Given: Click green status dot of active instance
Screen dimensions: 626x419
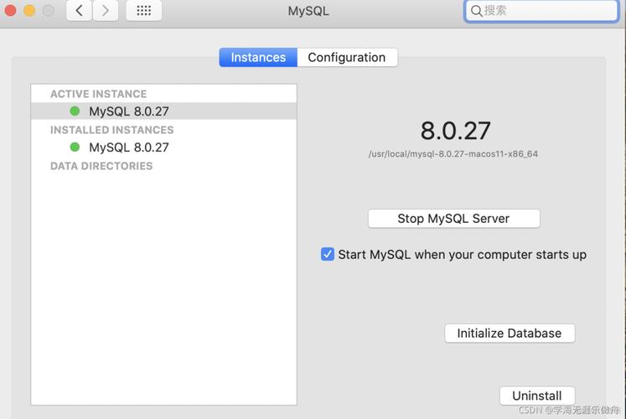Looking at the screenshot, I should click(75, 111).
